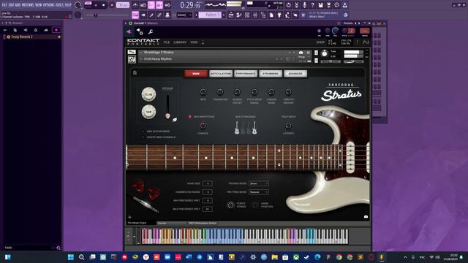Expand the 5150 Heavy Rhythm preset dropdown

coord(141,59)
